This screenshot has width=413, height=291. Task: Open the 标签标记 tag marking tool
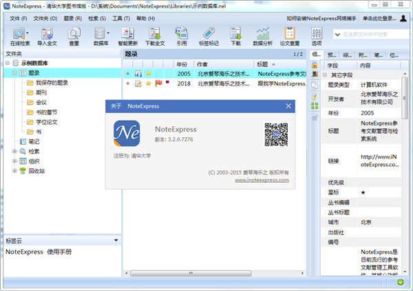[x=209, y=33]
